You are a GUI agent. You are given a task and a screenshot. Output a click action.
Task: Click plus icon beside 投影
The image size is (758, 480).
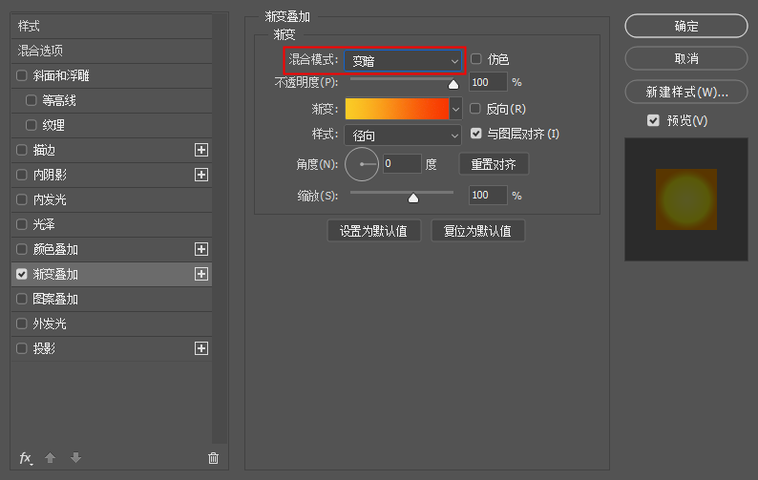[x=201, y=348]
